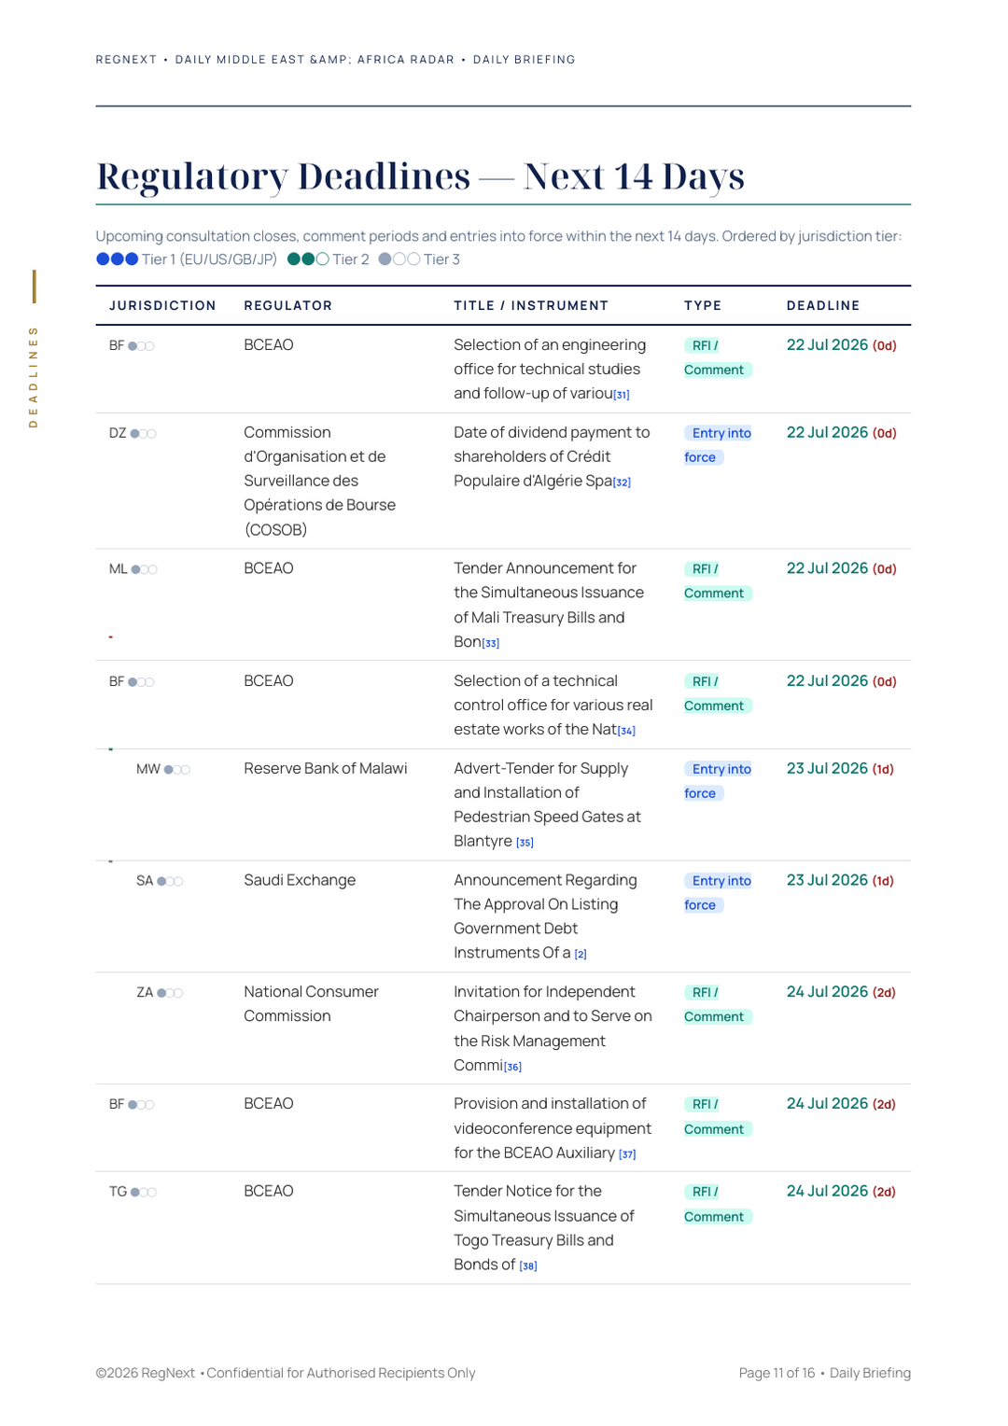Click 'Entry into force' tag in Saudi Exchange row
The height and width of the screenshot is (1426, 1008).
(718, 893)
